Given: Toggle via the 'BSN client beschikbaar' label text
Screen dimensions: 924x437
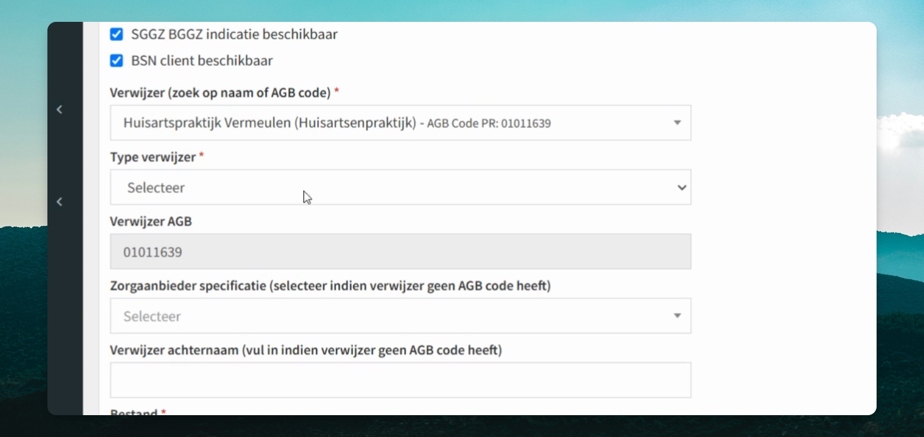Looking at the screenshot, I should pos(202,61).
